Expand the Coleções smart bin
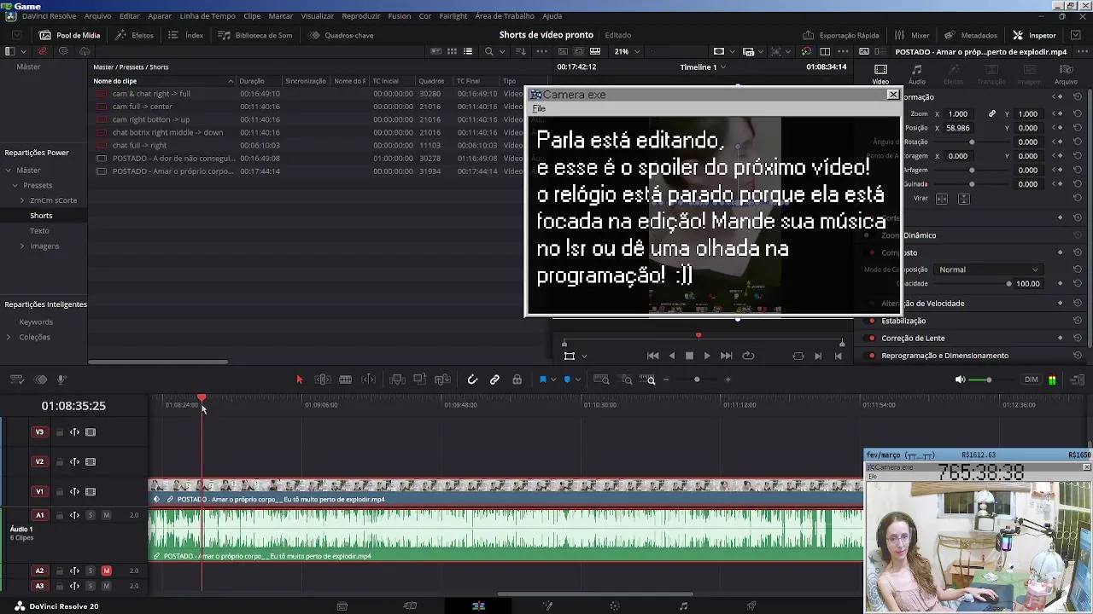1093x614 pixels. 9,338
